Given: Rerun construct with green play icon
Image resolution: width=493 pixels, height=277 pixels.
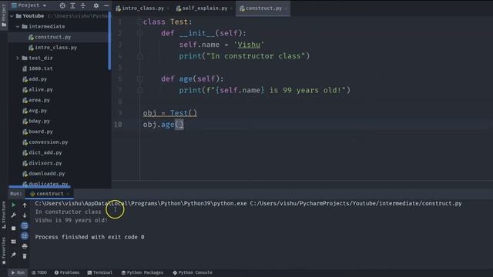Looking at the screenshot, I should 14,205.
